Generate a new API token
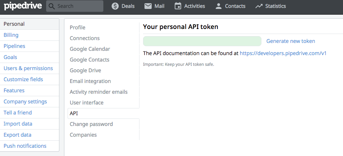This screenshot has width=343, height=156. pyautogui.click(x=290, y=41)
